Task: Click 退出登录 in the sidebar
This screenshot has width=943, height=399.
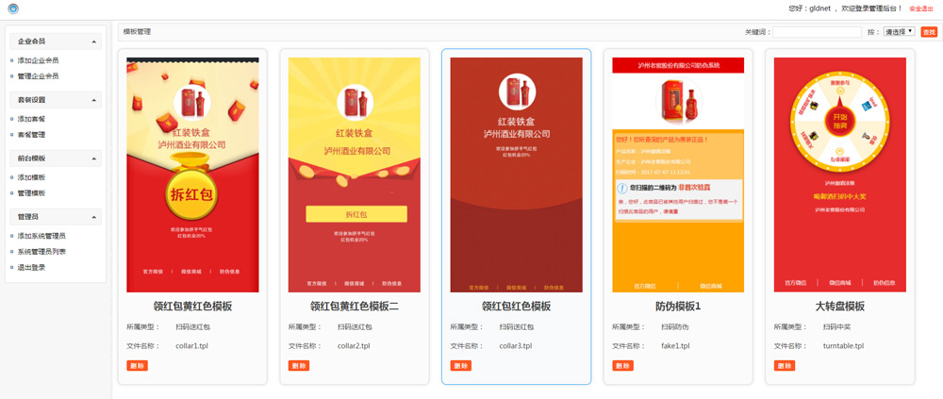Action: coord(31,267)
